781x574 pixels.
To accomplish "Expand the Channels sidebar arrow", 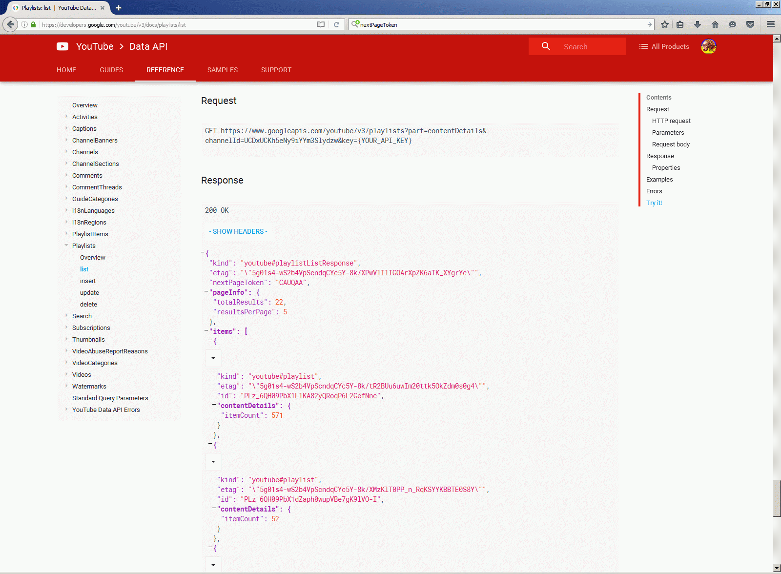I will (x=66, y=152).
